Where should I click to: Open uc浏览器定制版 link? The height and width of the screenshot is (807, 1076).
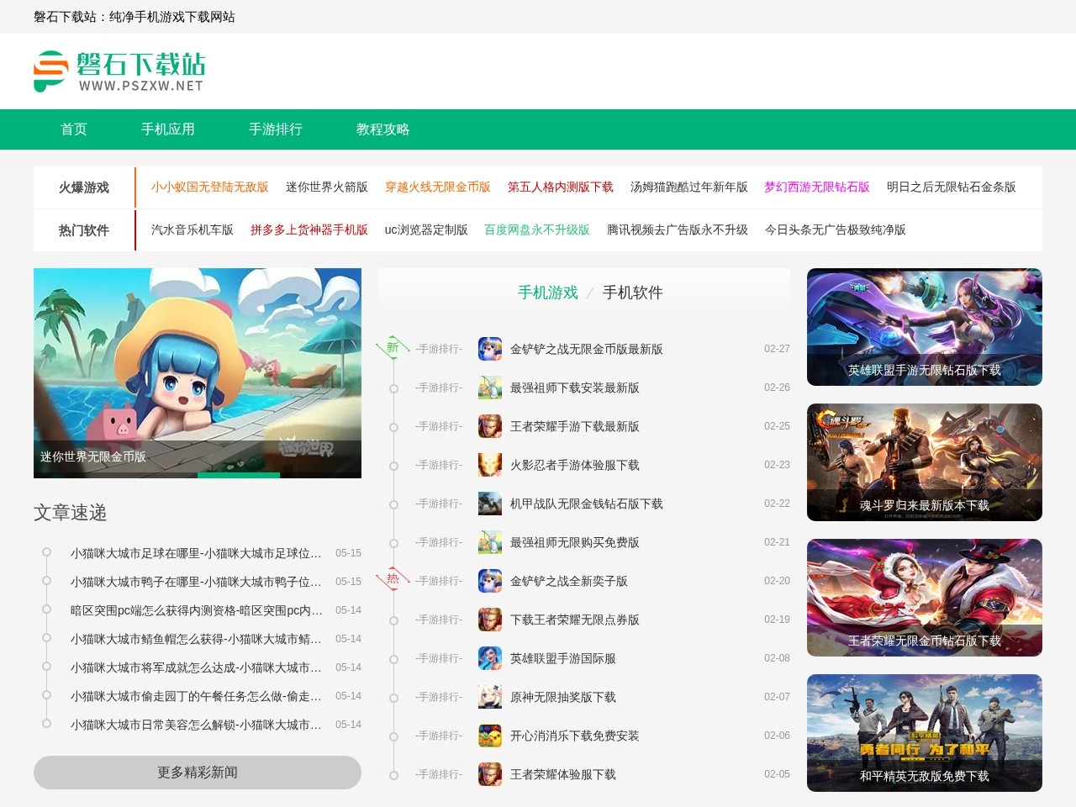click(x=426, y=229)
